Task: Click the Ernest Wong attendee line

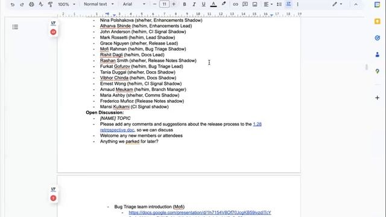Action: 141,84
